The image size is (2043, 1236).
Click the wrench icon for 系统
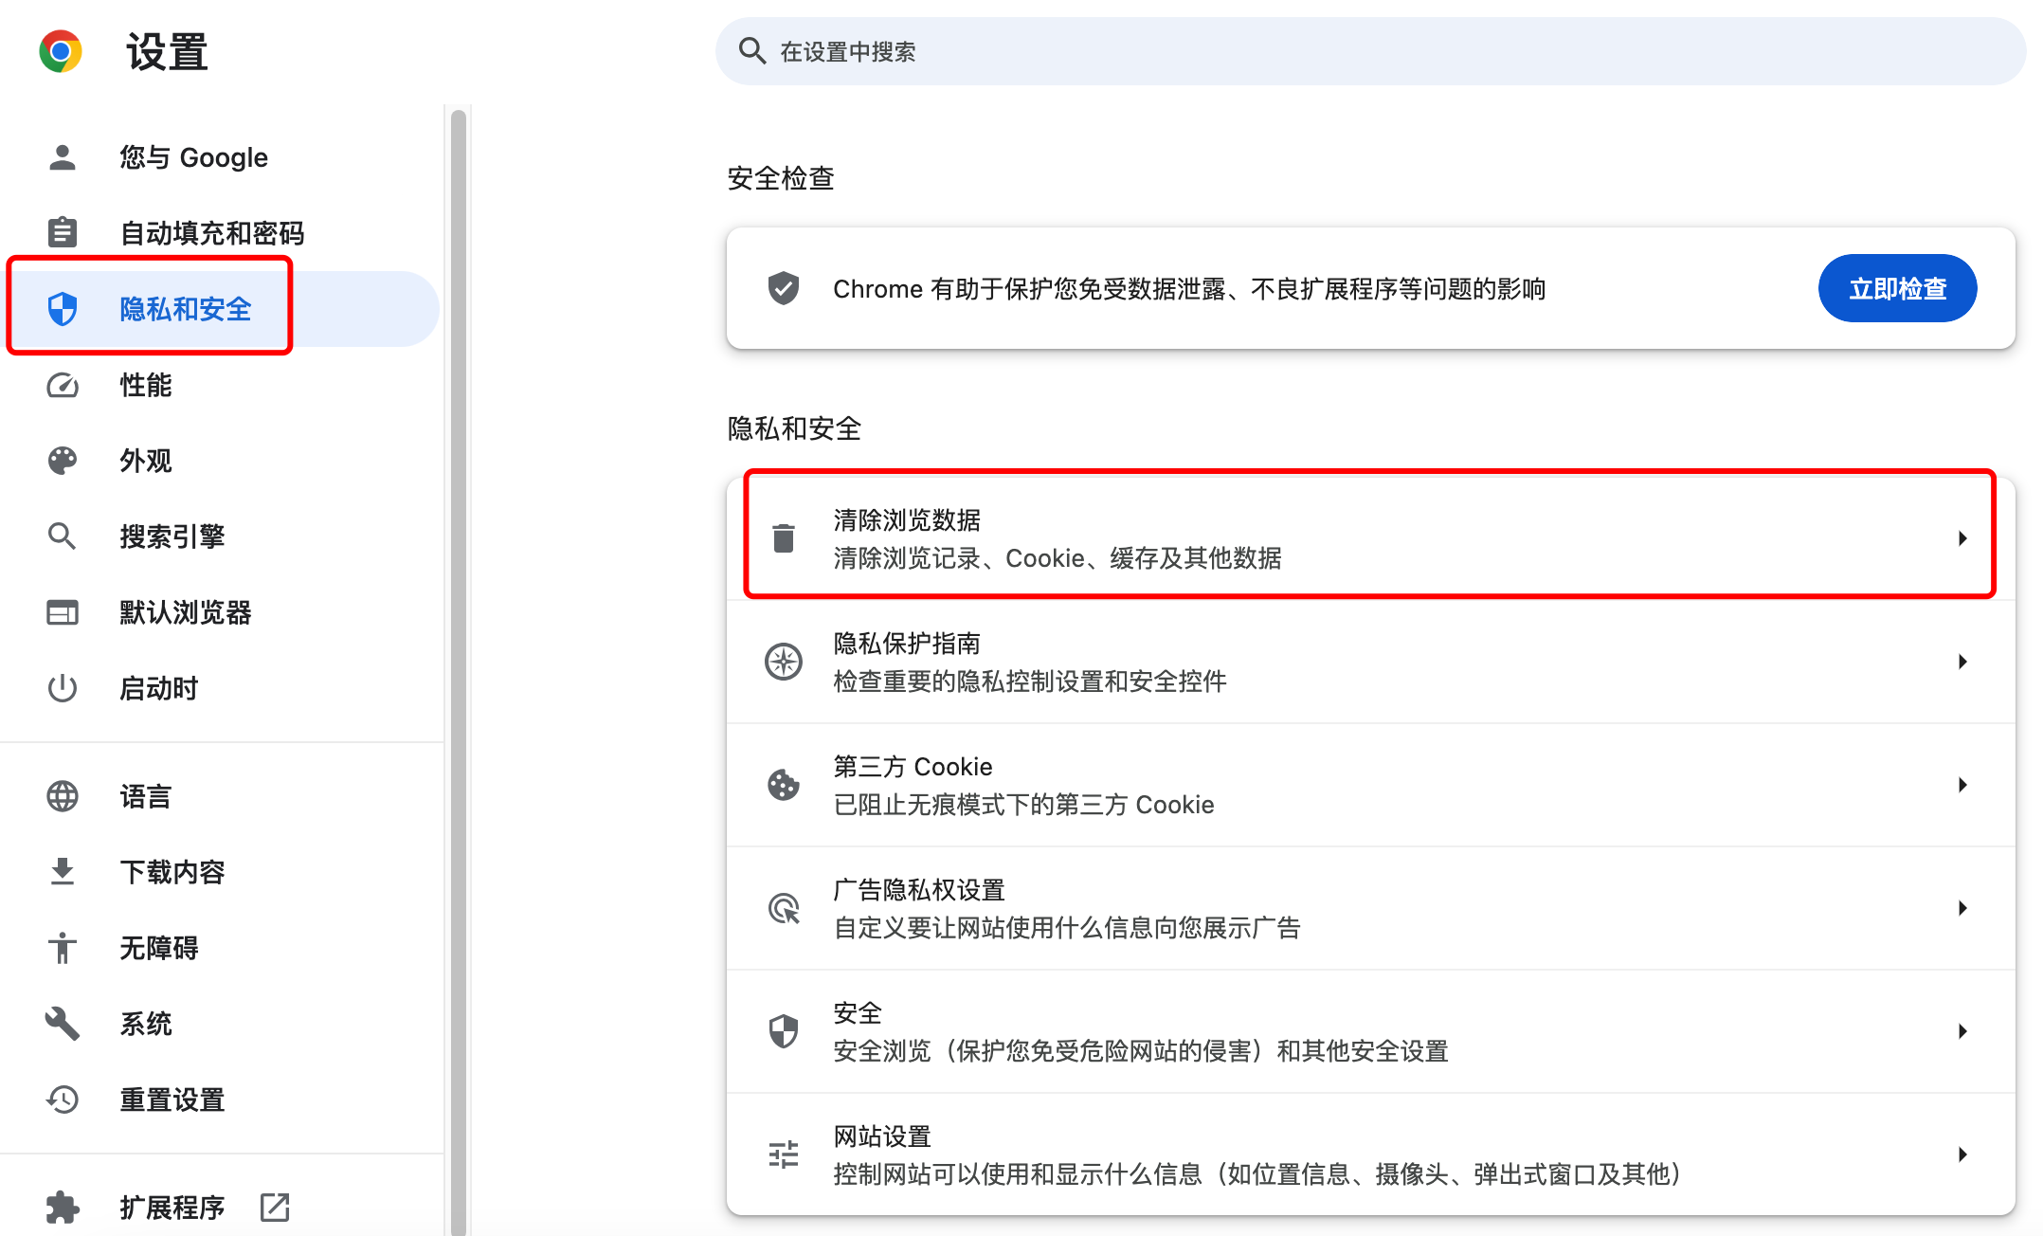click(63, 1024)
